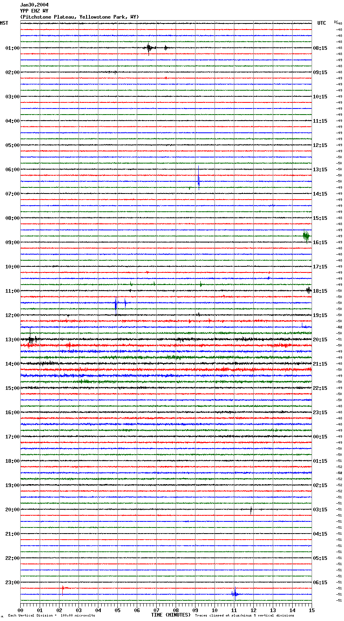Screen dimensions: 344x621
Task: Click the 00:15 UTC time label
Action: click(x=320, y=437)
